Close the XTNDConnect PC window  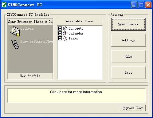148,5
